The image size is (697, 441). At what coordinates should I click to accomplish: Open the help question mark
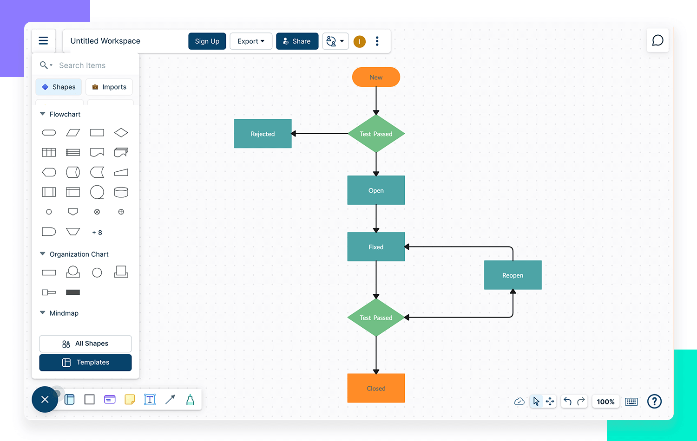click(654, 401)
